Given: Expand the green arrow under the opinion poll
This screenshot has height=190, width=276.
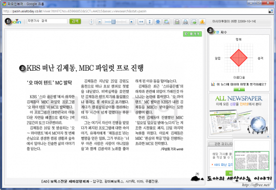Looking at the screenshot, I should pos(239,90).
